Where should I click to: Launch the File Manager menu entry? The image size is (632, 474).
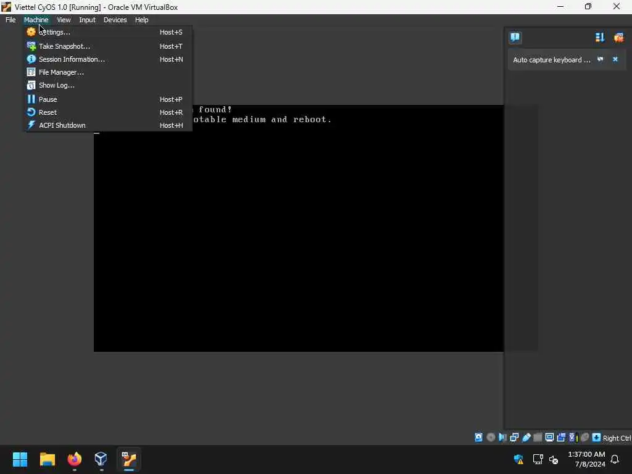click(x=107, y=72)
